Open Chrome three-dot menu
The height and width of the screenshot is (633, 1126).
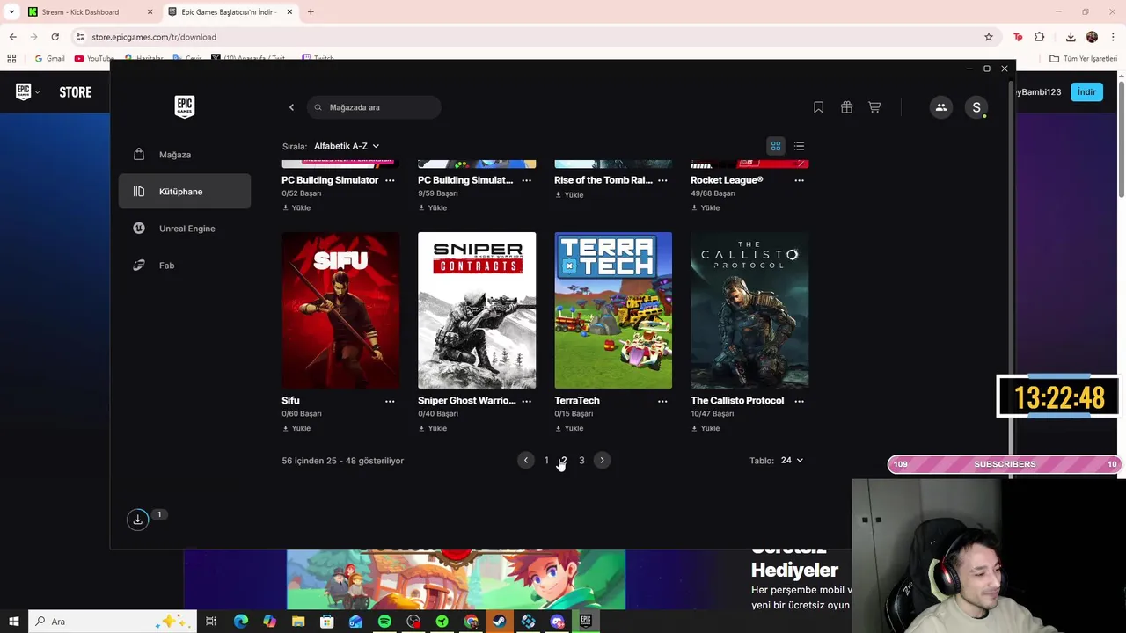[1114, 37]
